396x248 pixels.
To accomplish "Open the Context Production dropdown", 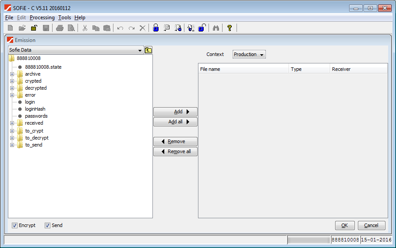I will tap(249, 55).
